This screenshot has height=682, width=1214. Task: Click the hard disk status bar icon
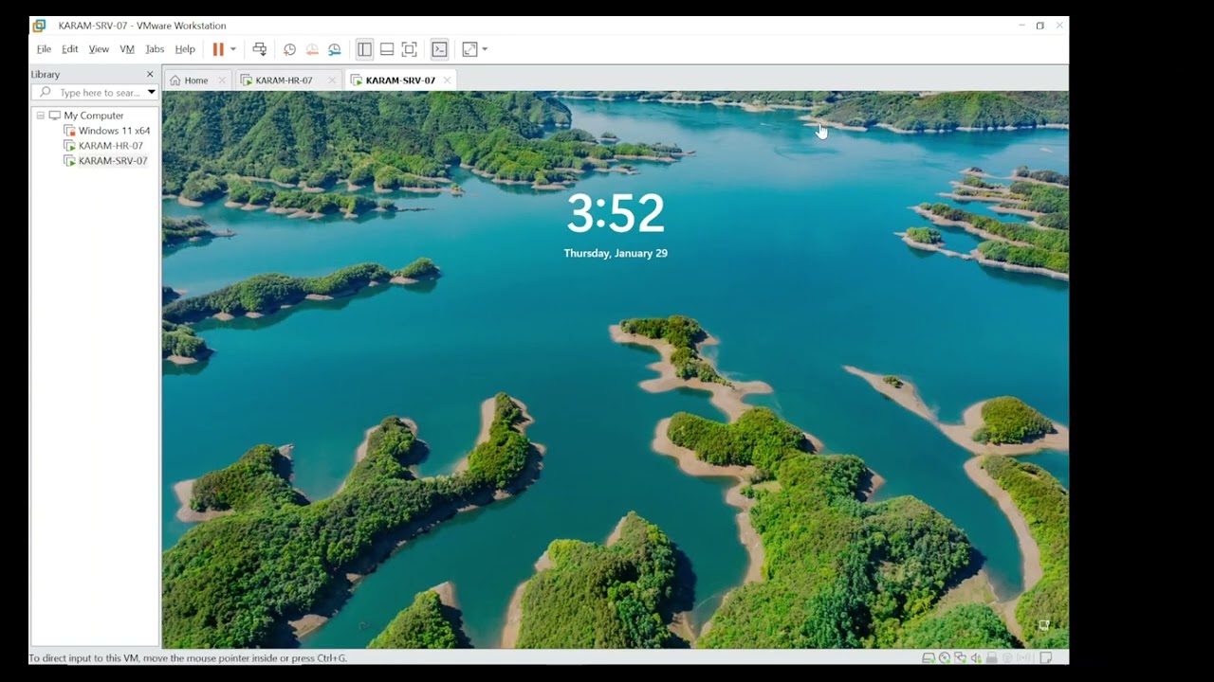click(x=929, y=657)
